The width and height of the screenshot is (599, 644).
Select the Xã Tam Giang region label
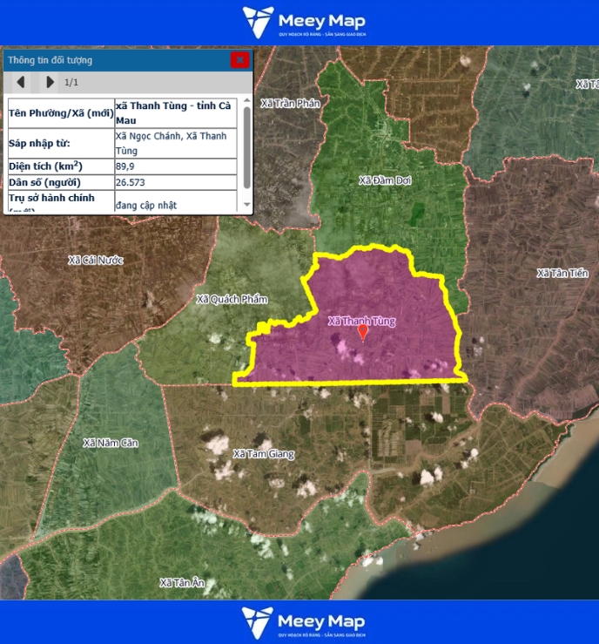point(264,454)
